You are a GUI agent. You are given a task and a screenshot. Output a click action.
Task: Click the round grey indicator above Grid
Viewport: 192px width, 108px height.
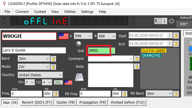[x=79, y=44]
